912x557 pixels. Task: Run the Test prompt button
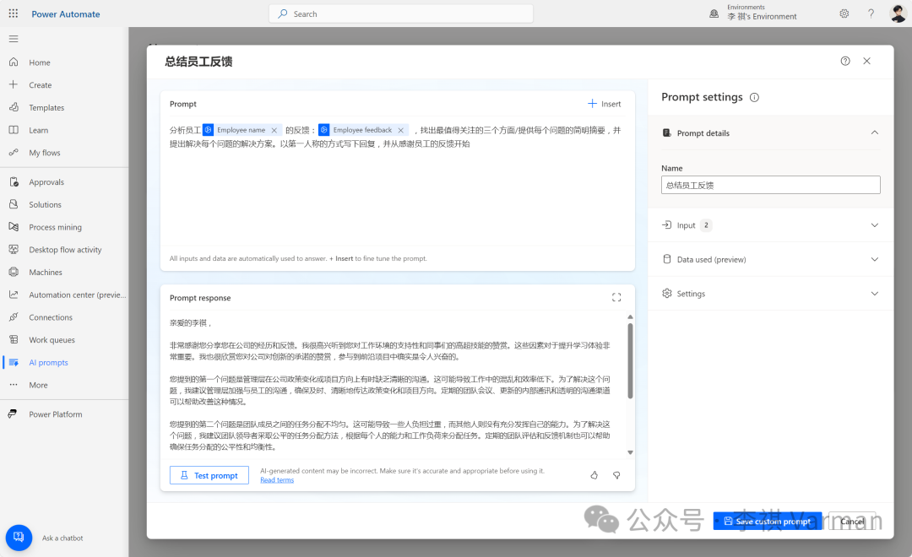click(x=209, y=475)
